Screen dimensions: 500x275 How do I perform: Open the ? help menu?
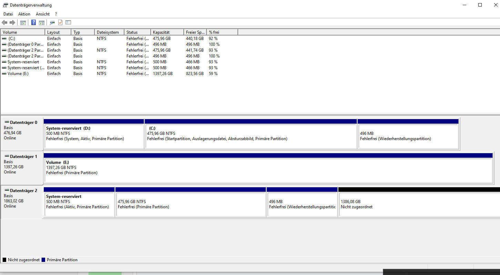tap(56, 14)
